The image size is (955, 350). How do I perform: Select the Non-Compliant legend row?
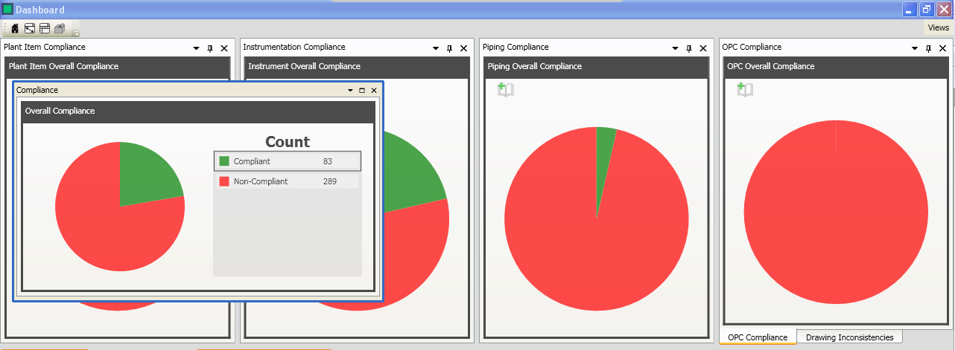(287, 181)
